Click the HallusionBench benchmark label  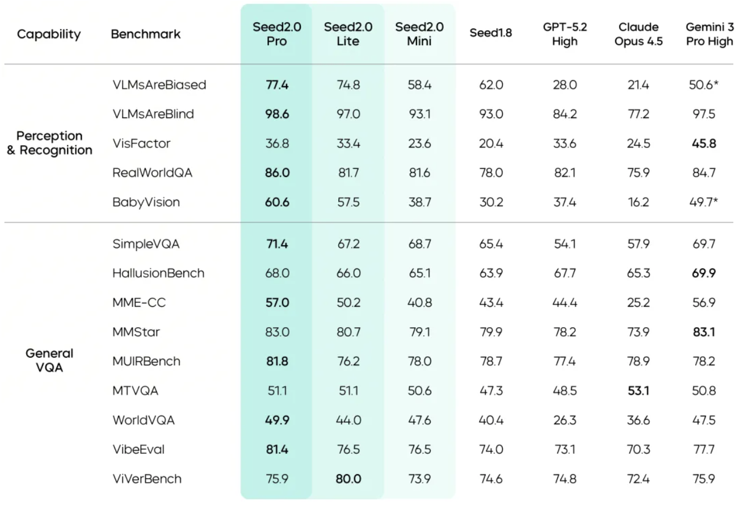(158, 273)
